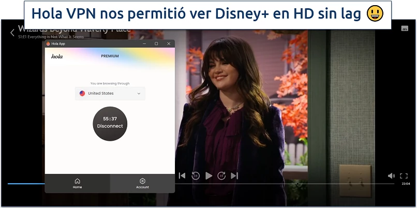Skip to previous episode in the player
The image size is (417, 208).
pos(182,175)
